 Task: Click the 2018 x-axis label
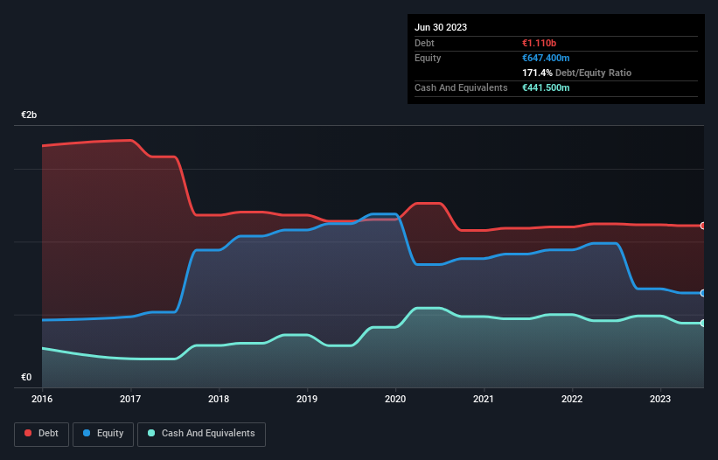click(x=219, y=399)
